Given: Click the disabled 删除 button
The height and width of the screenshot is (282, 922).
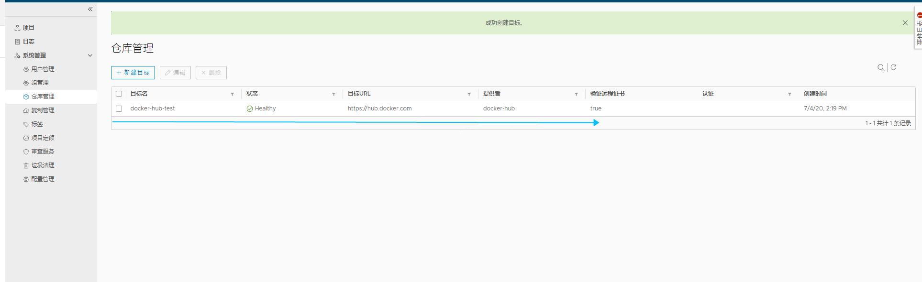Looking at the screenshot, I should coord(211,73).
